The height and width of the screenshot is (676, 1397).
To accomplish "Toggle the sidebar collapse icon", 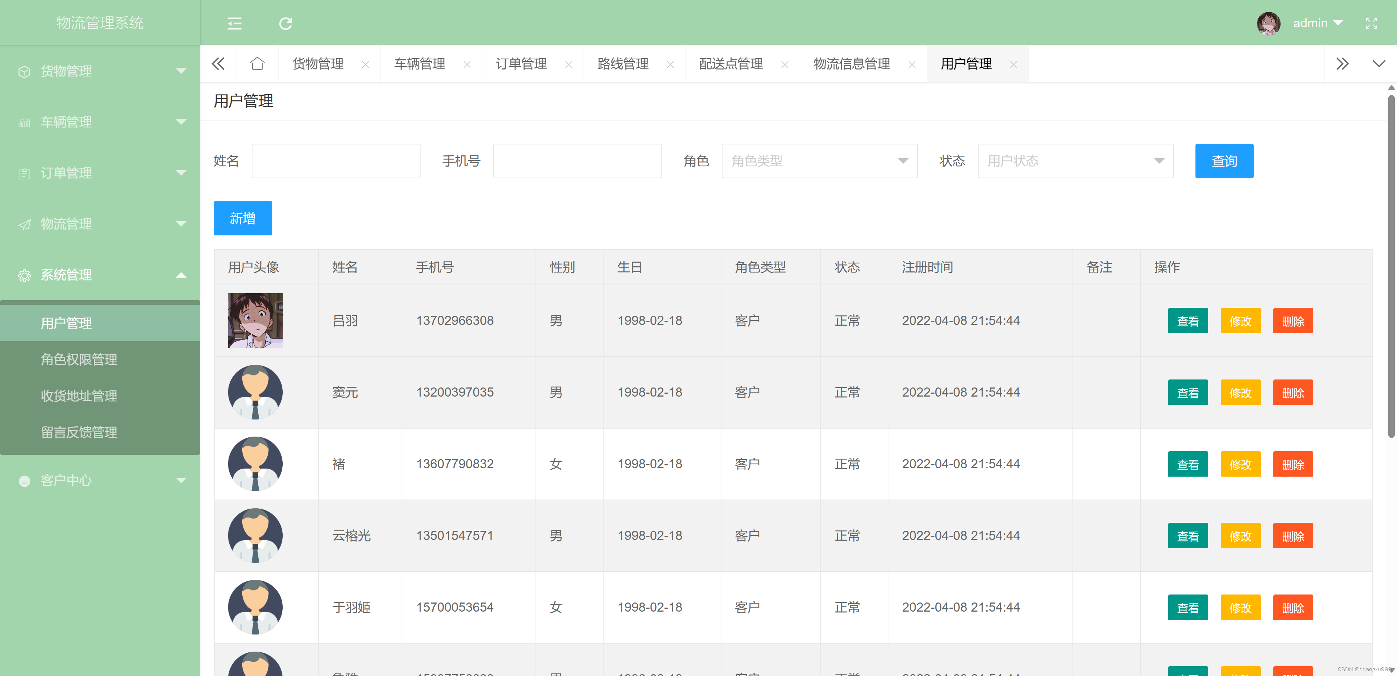I will point(234,23).
